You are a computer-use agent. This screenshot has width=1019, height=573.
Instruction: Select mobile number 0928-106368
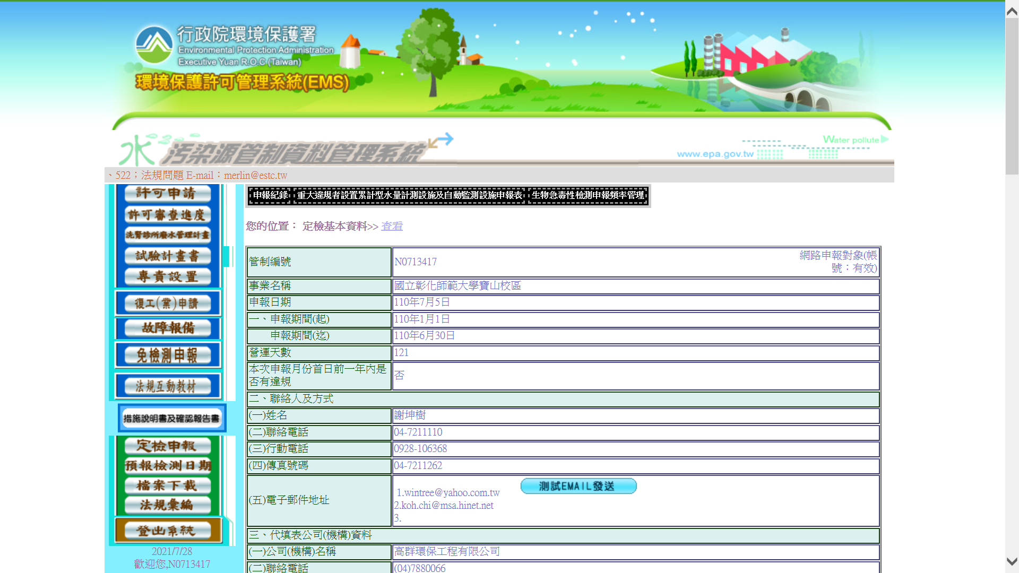tap(420, 449)
